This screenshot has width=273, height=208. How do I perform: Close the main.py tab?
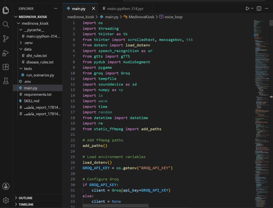coord(93,8)
